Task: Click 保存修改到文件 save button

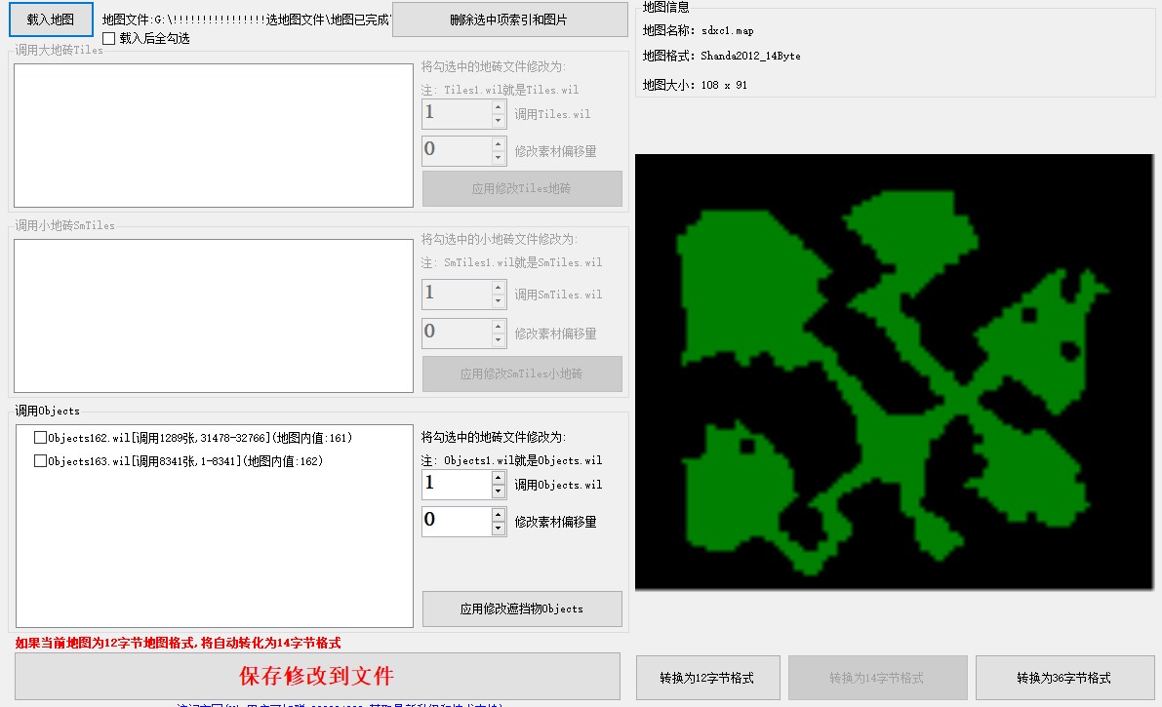Action: [x=317, y=676]
